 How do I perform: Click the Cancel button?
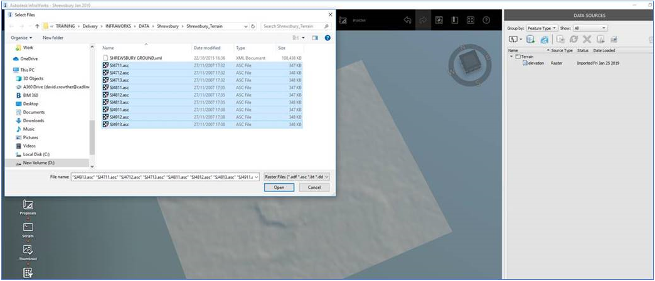pyautogui.click(x=314, y=188)
